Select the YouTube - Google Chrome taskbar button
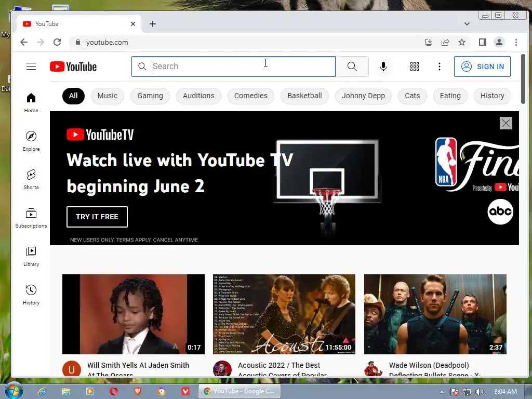The height and width of the screenshot is (399, 532). pyautogui.click(x=240, y=391)
